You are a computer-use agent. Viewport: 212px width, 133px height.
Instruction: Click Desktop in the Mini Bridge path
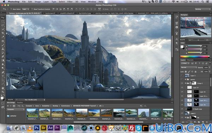55,106
